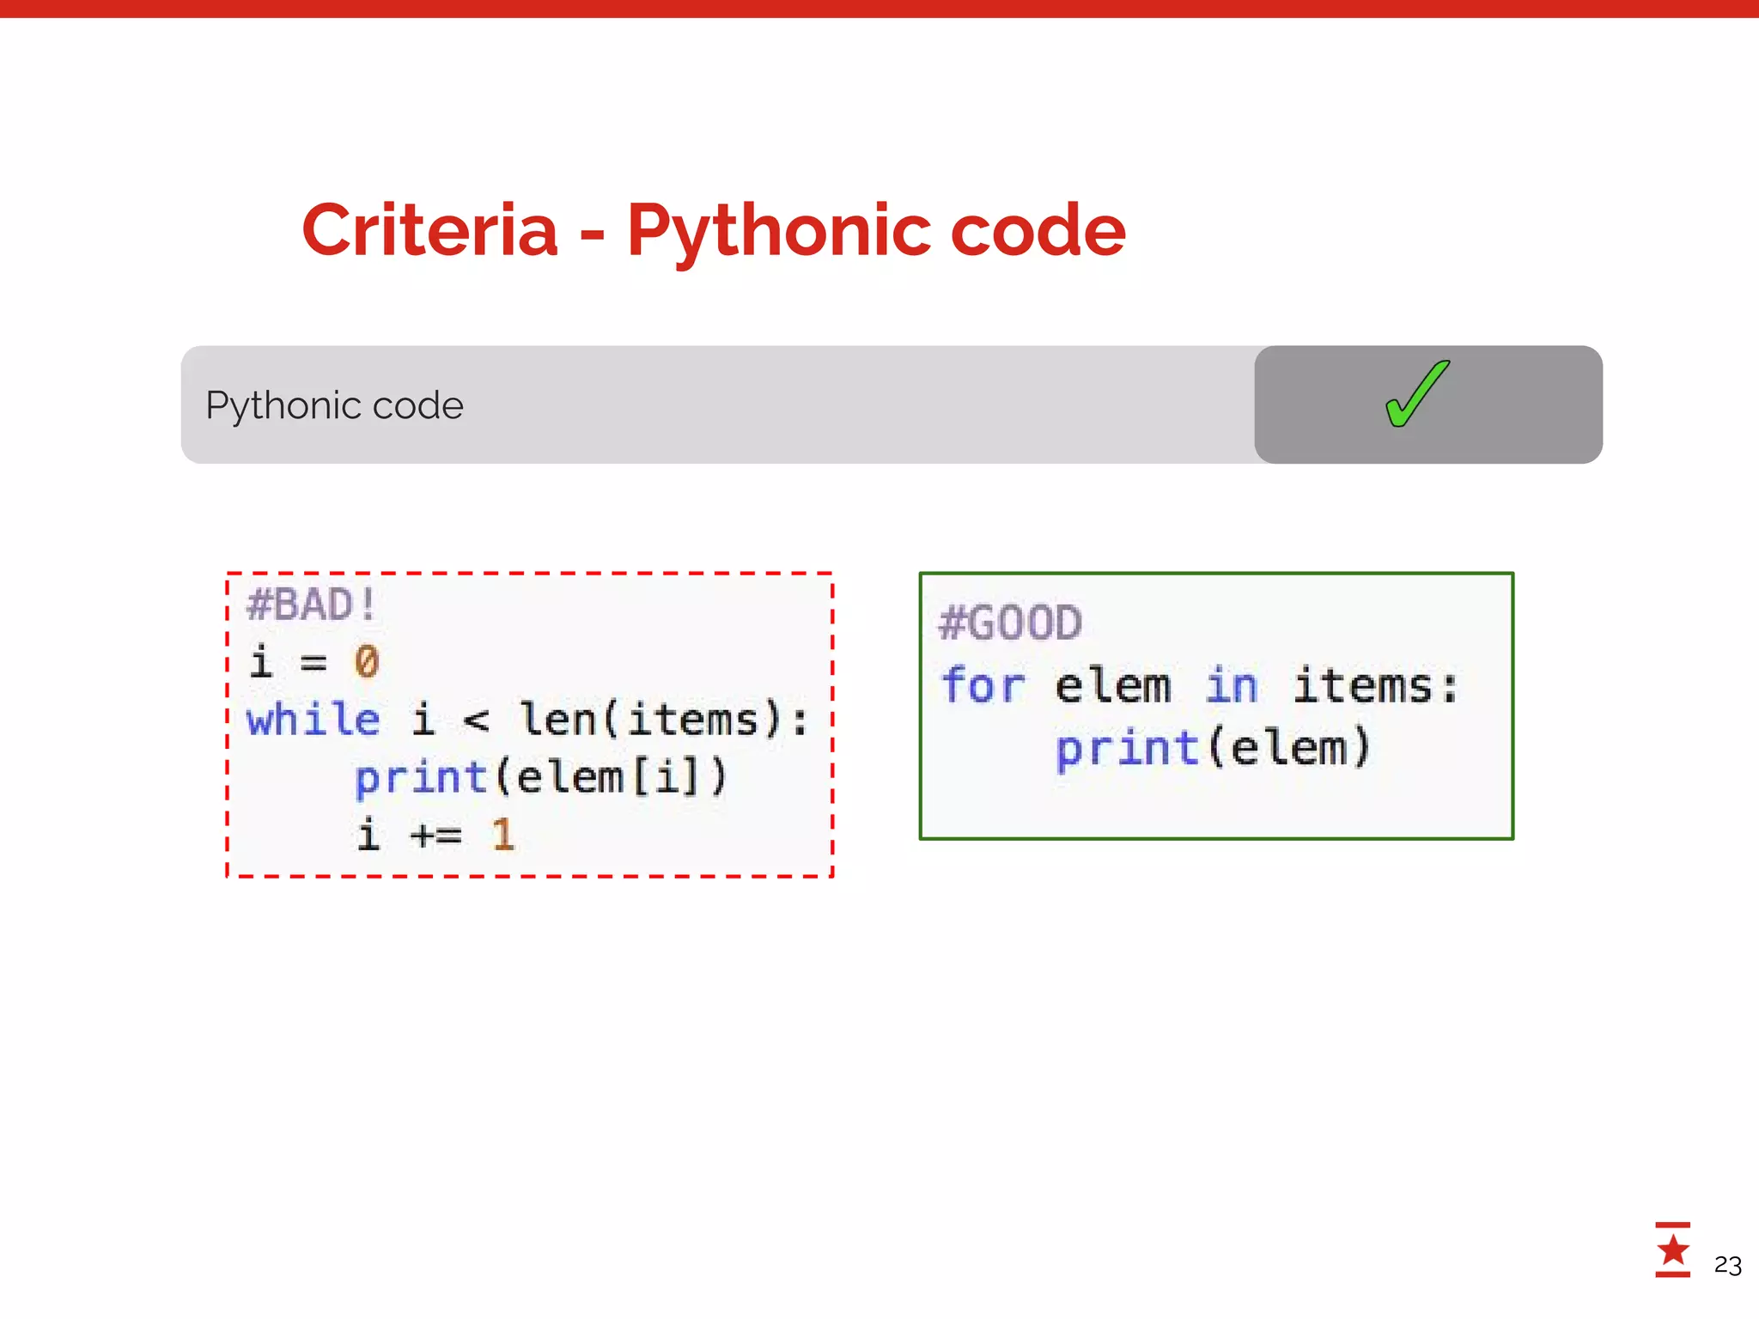The width and height of the screenshot is (1759, 1319).
Task: Click the green checkmark icon
Action: [x=1417, y=394]
